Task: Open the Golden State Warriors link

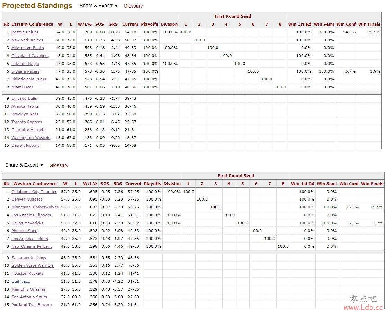Action: (x=33, y=265)
